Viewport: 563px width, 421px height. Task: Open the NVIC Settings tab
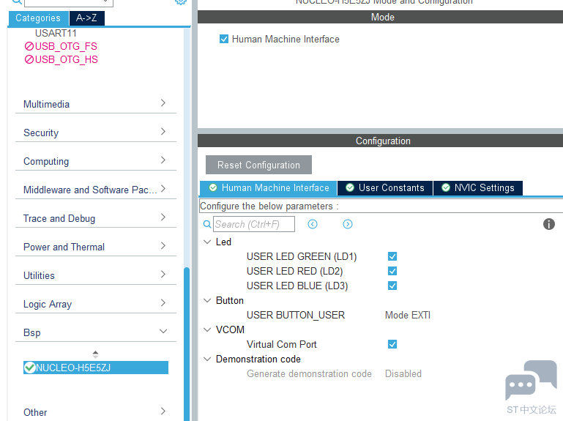[x=478, y=188]
